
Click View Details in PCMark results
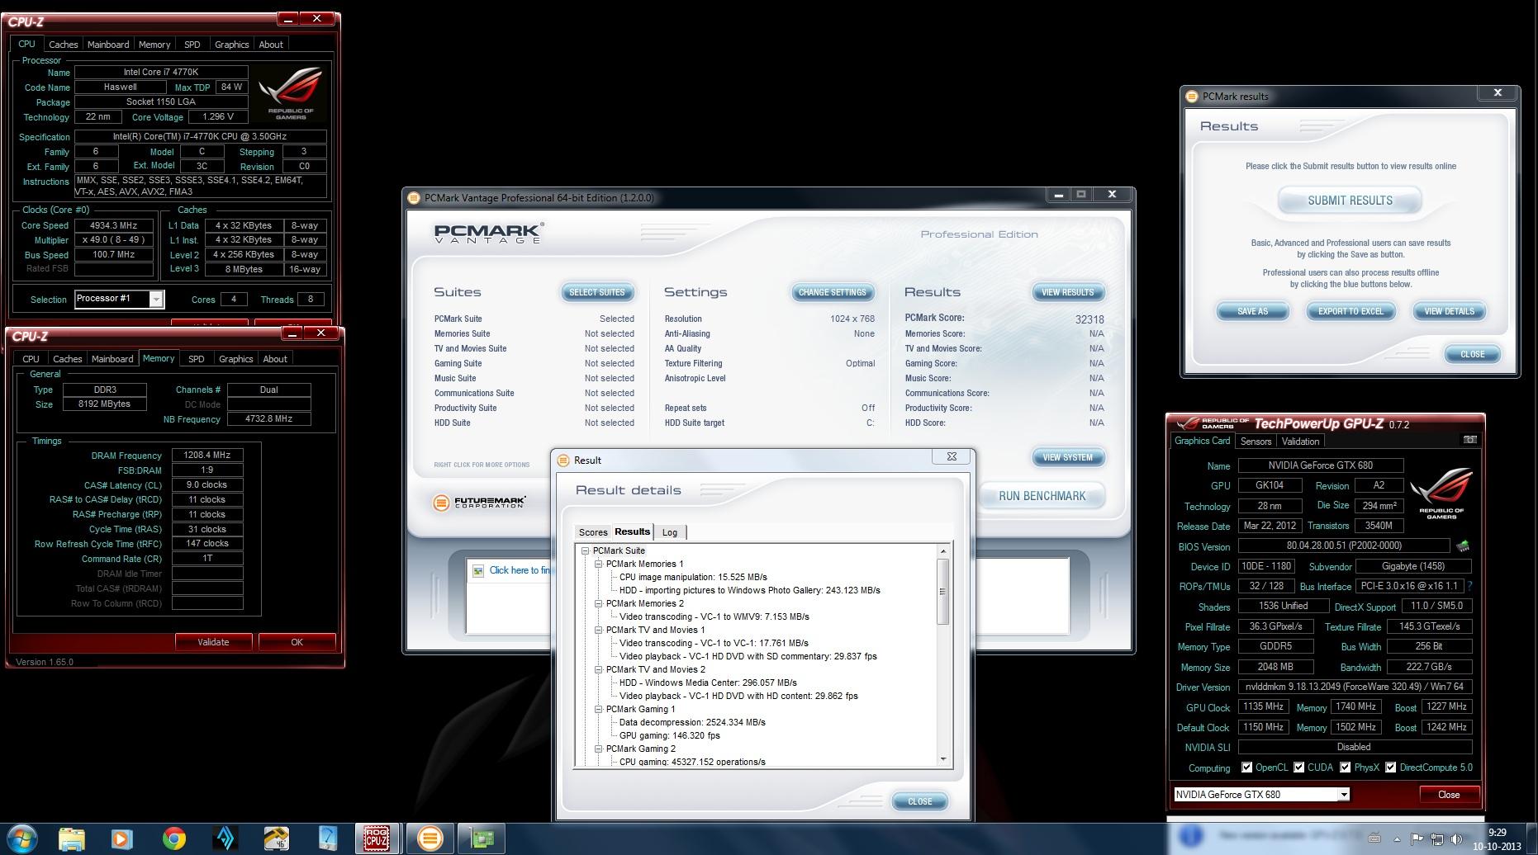1449,312
